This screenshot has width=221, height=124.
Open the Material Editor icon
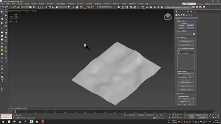[143, 7]
